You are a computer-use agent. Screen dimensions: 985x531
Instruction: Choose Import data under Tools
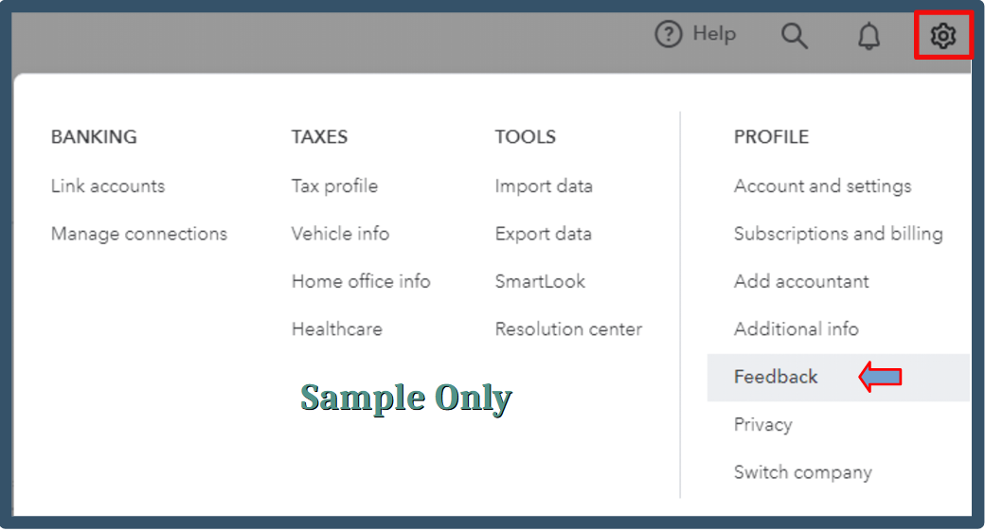pos(544,186)
